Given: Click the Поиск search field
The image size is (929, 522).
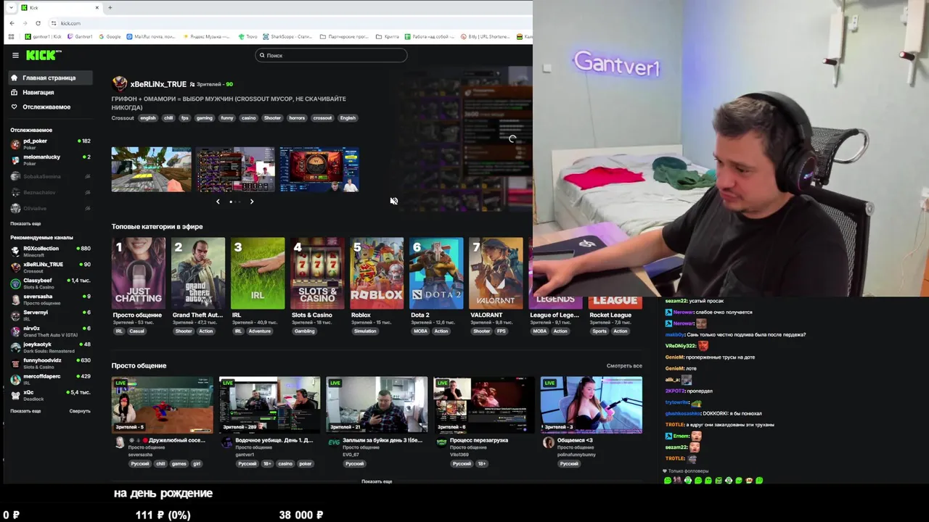Looking at the screenshot, I should click(331, 55).
